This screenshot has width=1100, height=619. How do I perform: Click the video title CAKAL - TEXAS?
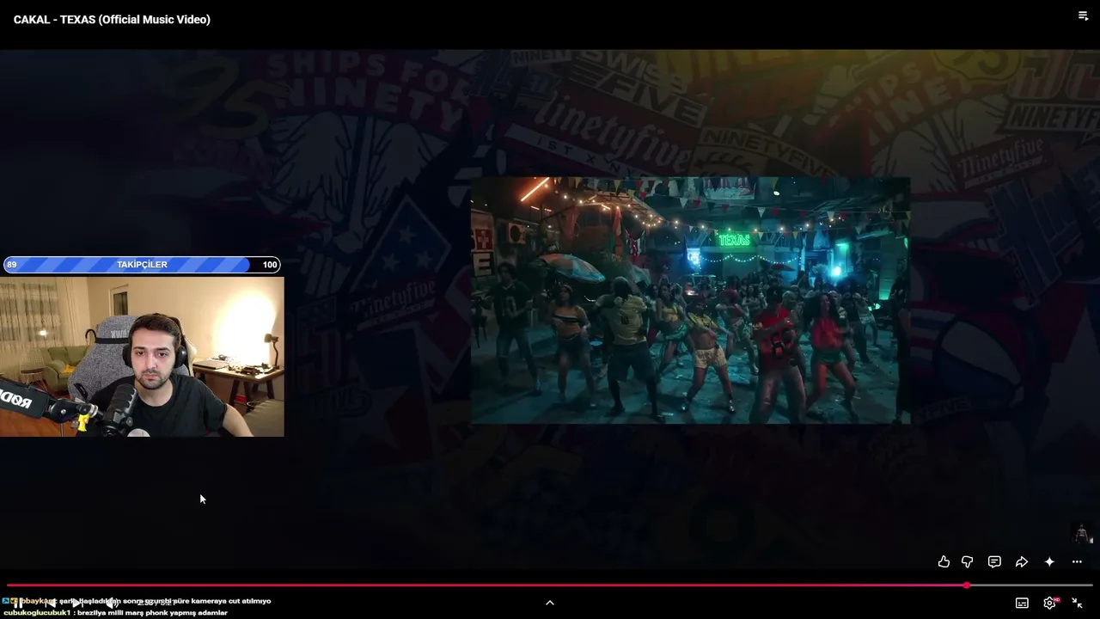pyautogui.click(x=112, y=19)
